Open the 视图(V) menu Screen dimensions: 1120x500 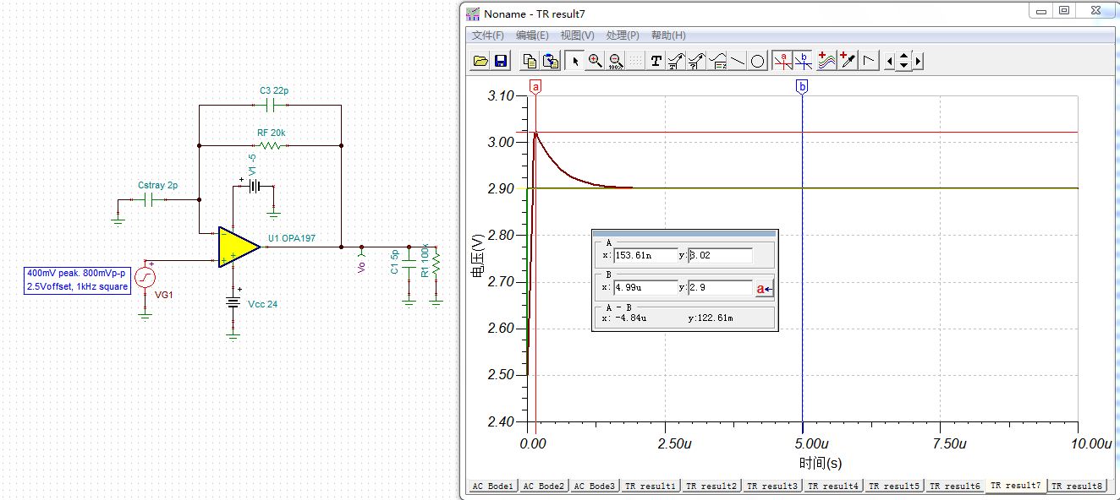coord(578,35)
